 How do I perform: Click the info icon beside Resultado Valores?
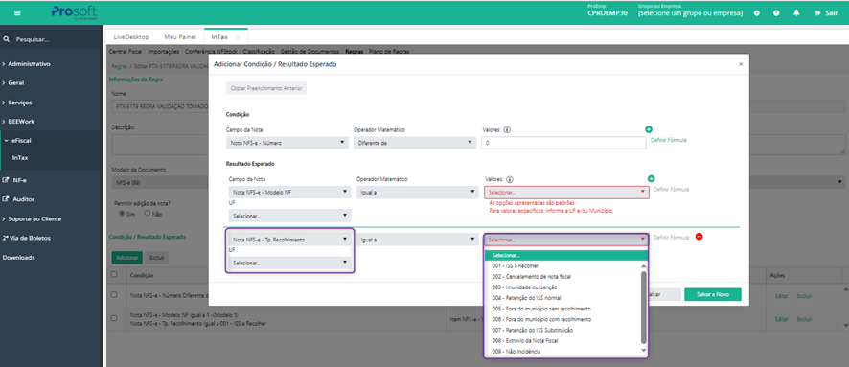510,179
